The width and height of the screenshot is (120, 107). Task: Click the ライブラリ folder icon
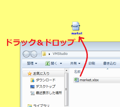[30, 106]
